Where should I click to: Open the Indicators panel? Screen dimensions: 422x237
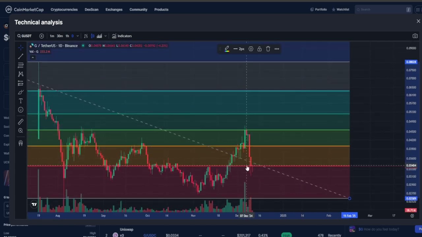[122, 36]
